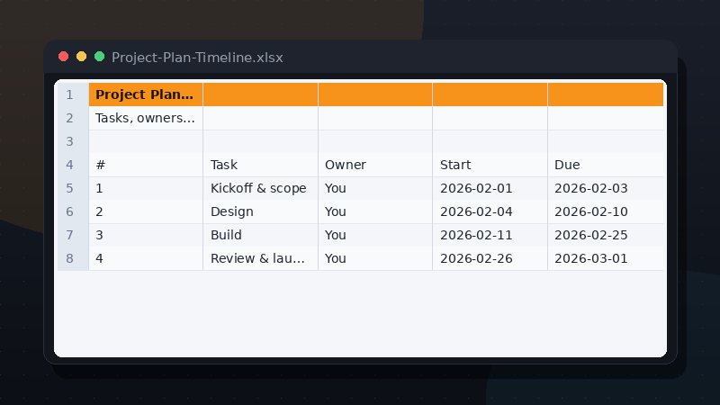Select row header 6
The image size is (720, 405).
point(71,211)
